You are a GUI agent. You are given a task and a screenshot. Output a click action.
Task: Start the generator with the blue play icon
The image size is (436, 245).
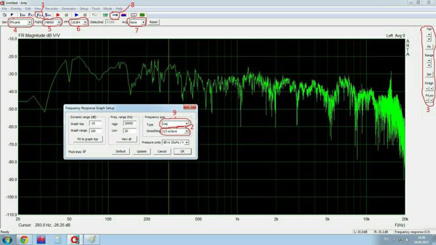tap(77, 15)
